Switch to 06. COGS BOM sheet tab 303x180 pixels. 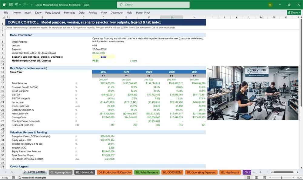[172, 172]
